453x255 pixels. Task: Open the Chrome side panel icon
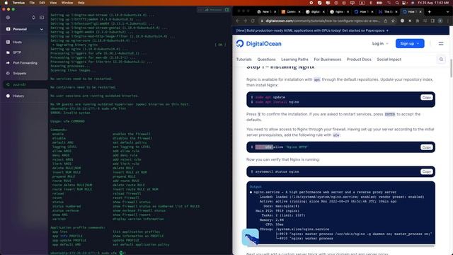pos(432,21)
